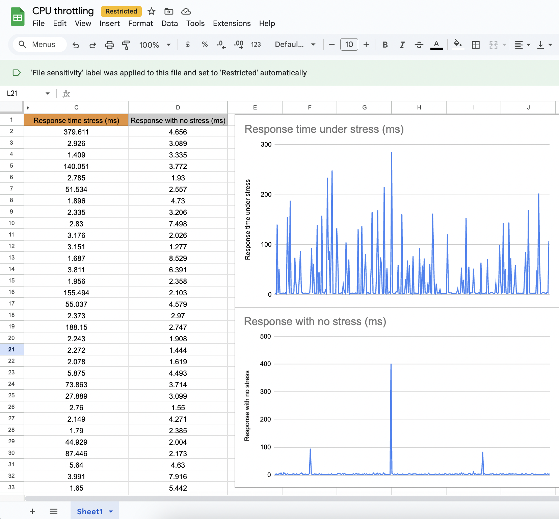The width and height of the screenshot is (559, 519).
Task: Apply strikethrough formatting
Action: point(419,44)
